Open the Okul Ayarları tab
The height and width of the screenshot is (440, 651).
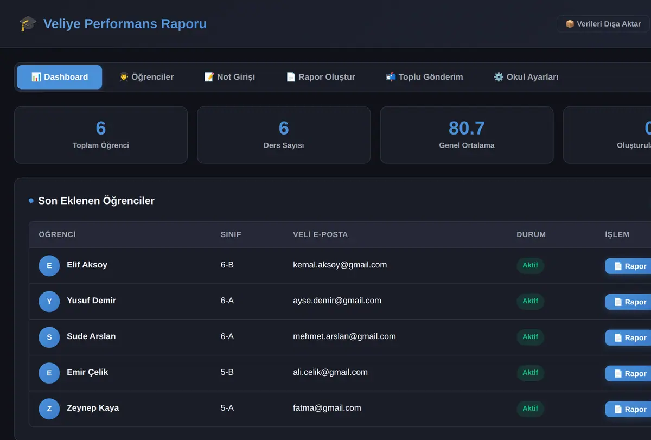pyautogui.click(x=526, y=77)
